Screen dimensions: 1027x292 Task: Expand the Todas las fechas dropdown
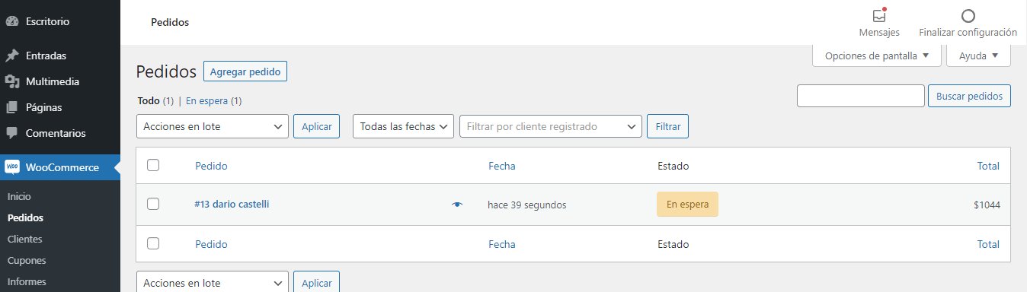[403, 126]
